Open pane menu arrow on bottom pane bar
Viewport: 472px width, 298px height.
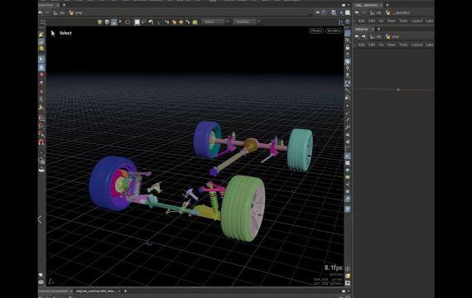tap(349, 291)
